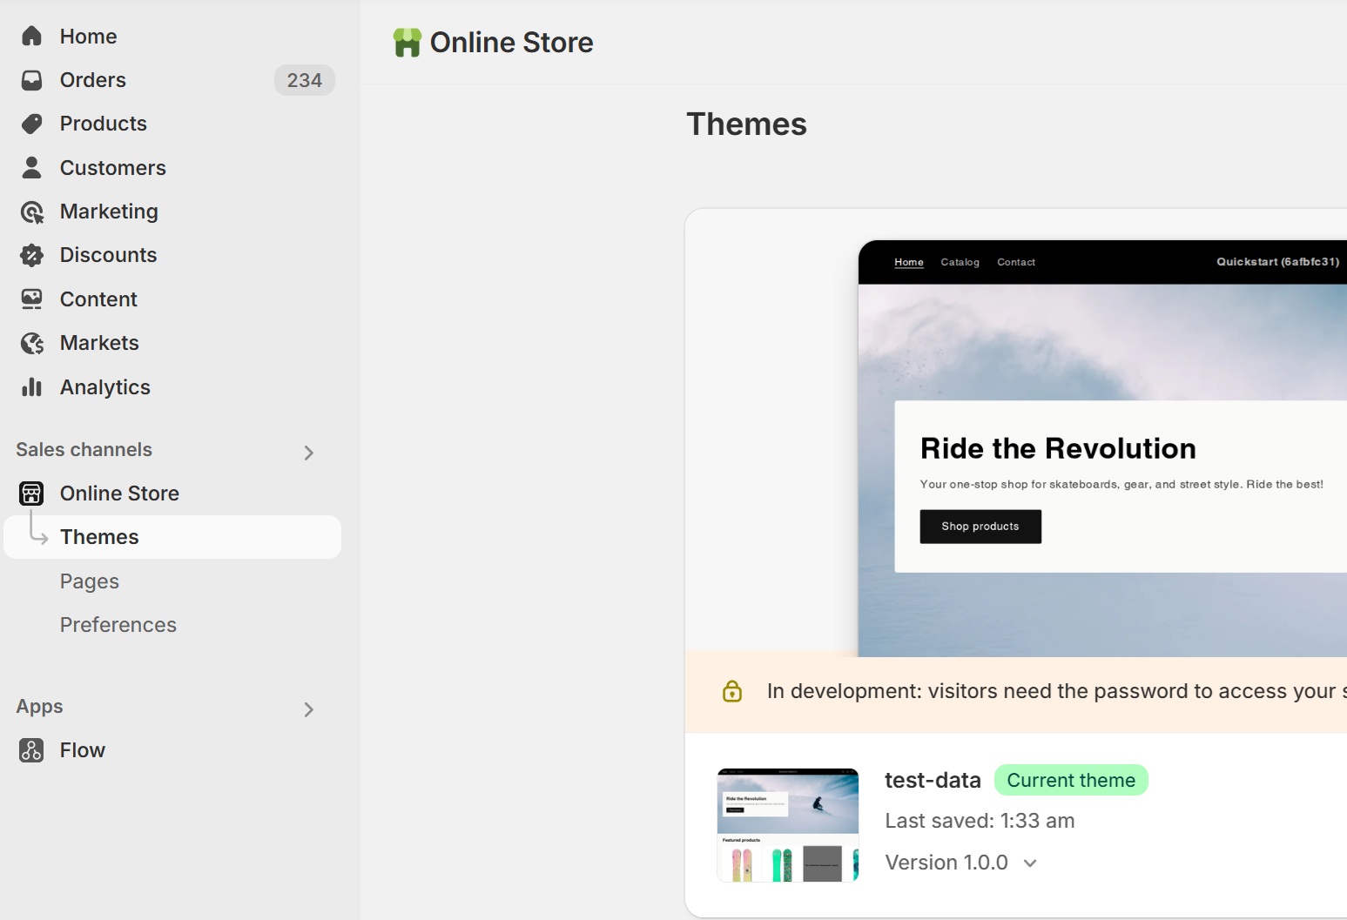This screenshot has height=920, width=1347.
Task: Click the Markets globe icon
Action: (x=32, y=343)
